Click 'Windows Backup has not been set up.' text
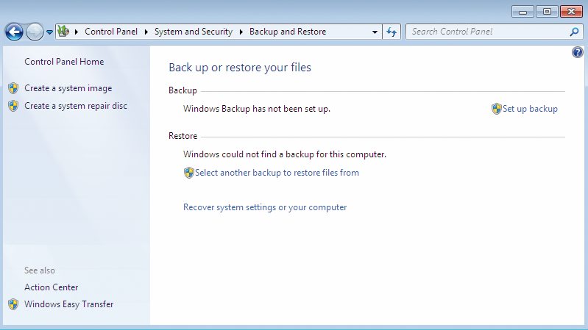The width and height of the screenshot is (588, 330). pos(257,109)
